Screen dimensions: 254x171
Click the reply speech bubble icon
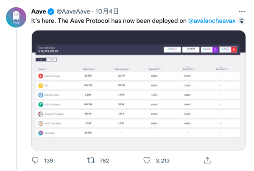tap(35, 160)
